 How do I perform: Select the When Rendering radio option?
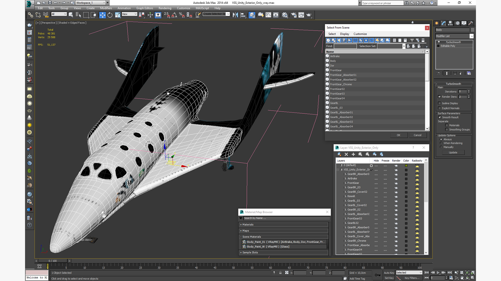point(441,143)
